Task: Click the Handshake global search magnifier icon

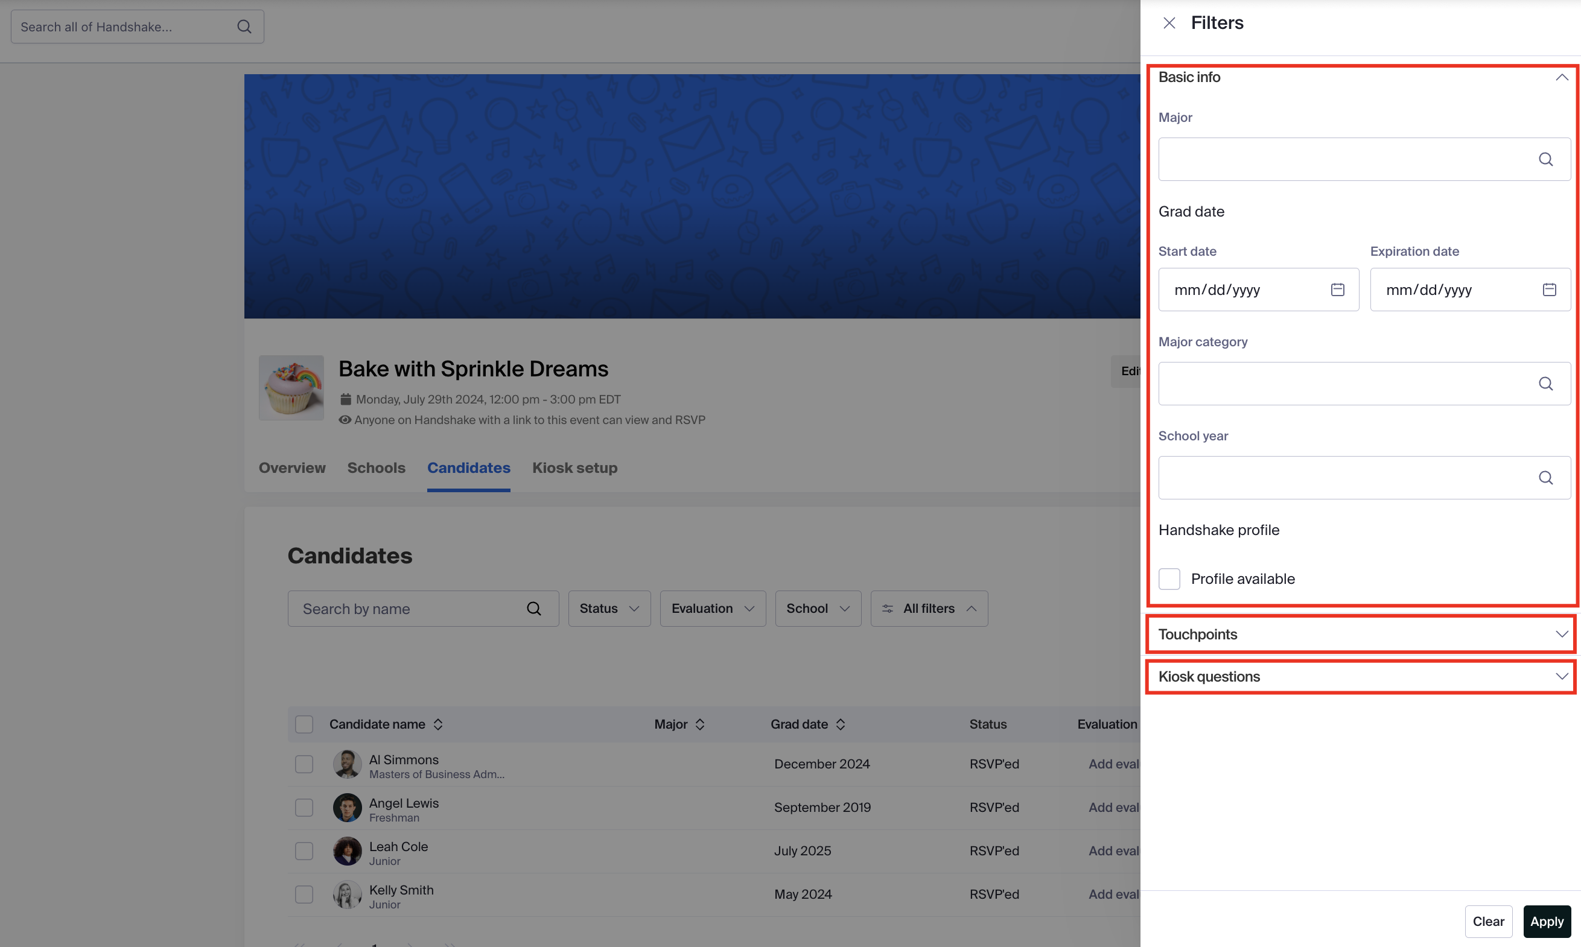Action: 244,26
